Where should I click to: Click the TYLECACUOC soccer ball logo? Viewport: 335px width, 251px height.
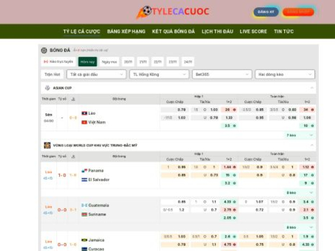(145, 12)
